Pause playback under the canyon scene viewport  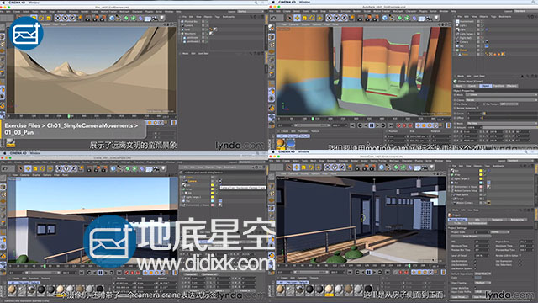pos(372,125)
